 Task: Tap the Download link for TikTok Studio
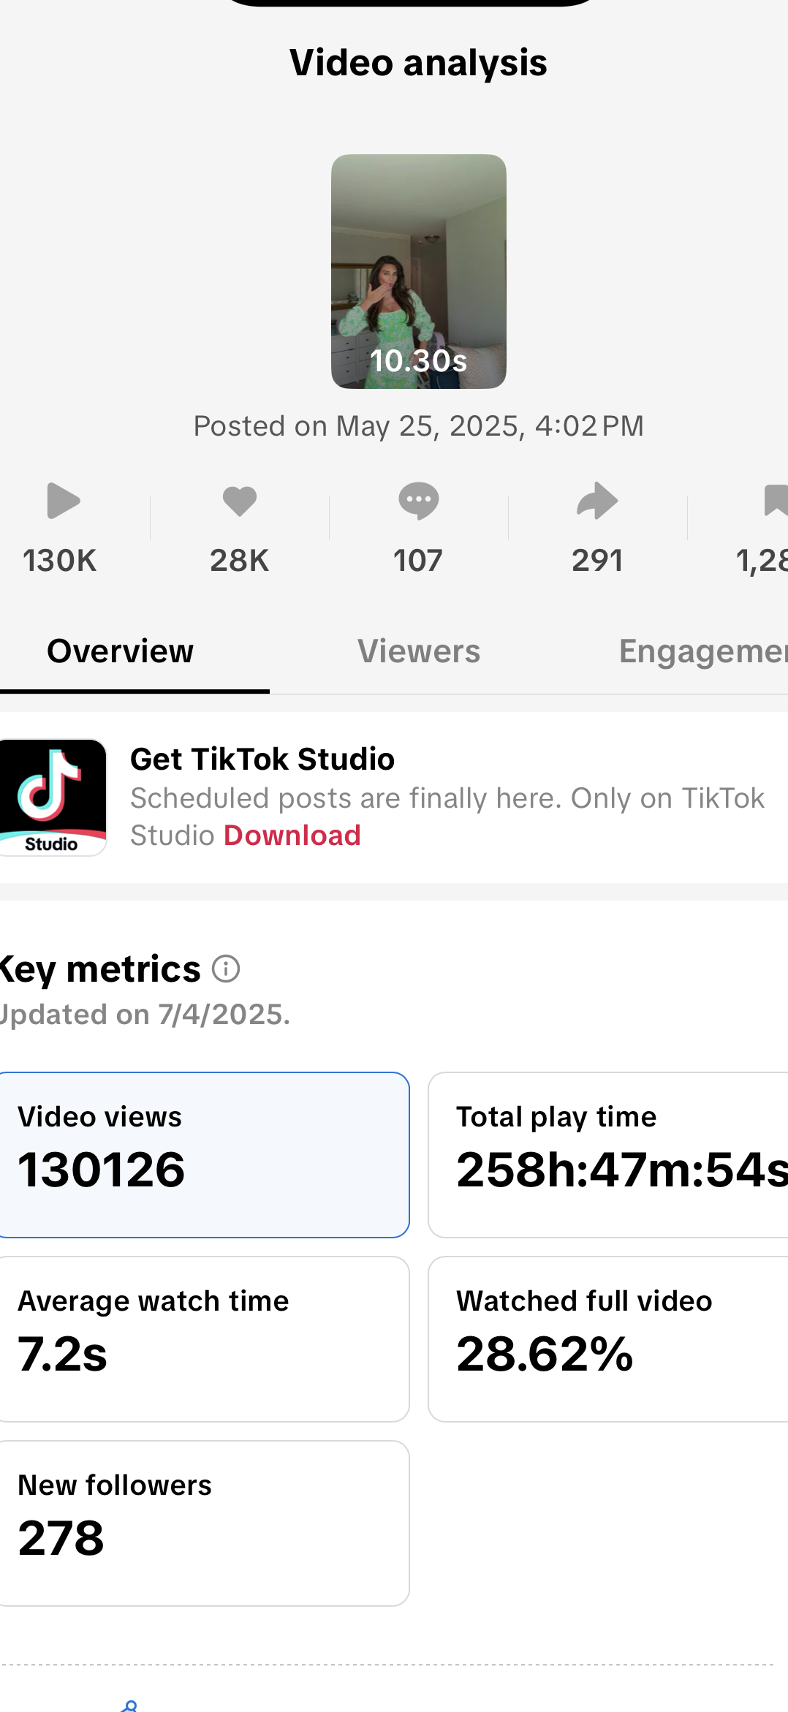pos(292,836)
